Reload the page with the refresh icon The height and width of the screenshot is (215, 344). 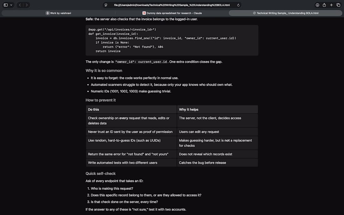click(x=238, y=5)
